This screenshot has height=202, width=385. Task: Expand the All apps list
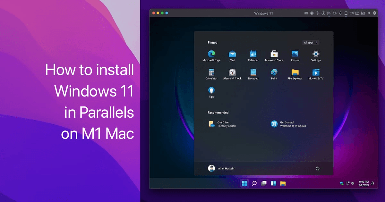click(x=310, y=42)
